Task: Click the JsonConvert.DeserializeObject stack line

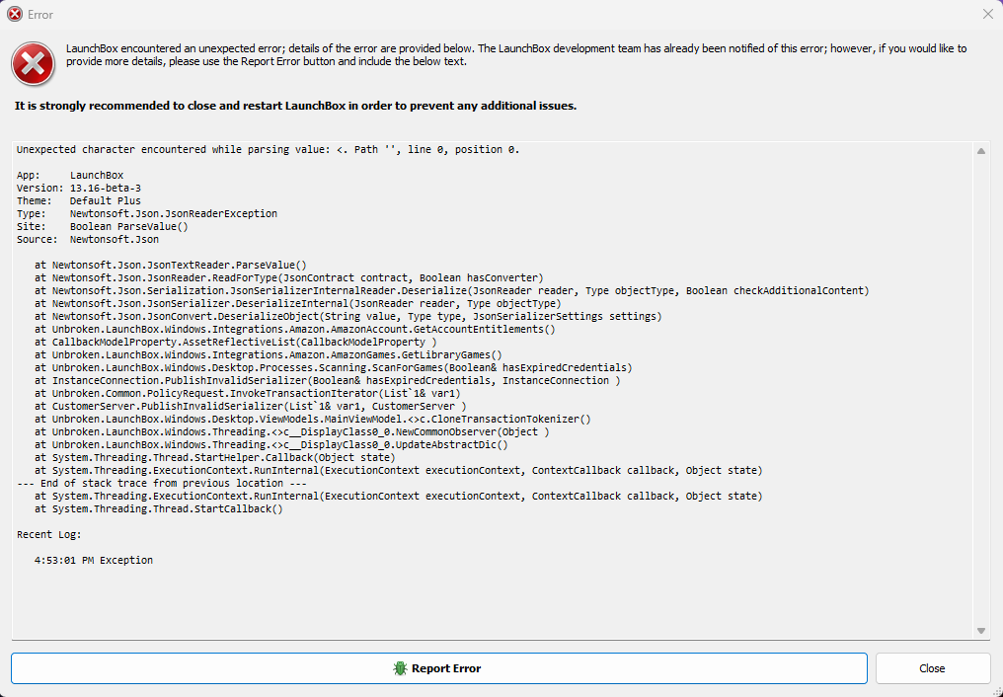Action: 347,316
